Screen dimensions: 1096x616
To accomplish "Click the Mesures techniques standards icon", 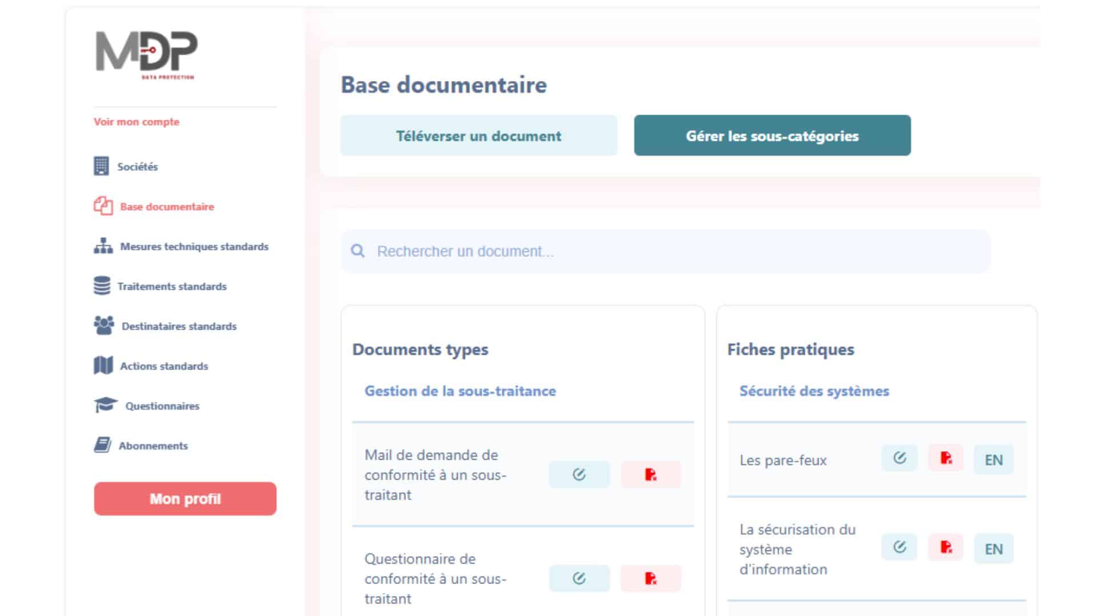I will pos(102,246).
